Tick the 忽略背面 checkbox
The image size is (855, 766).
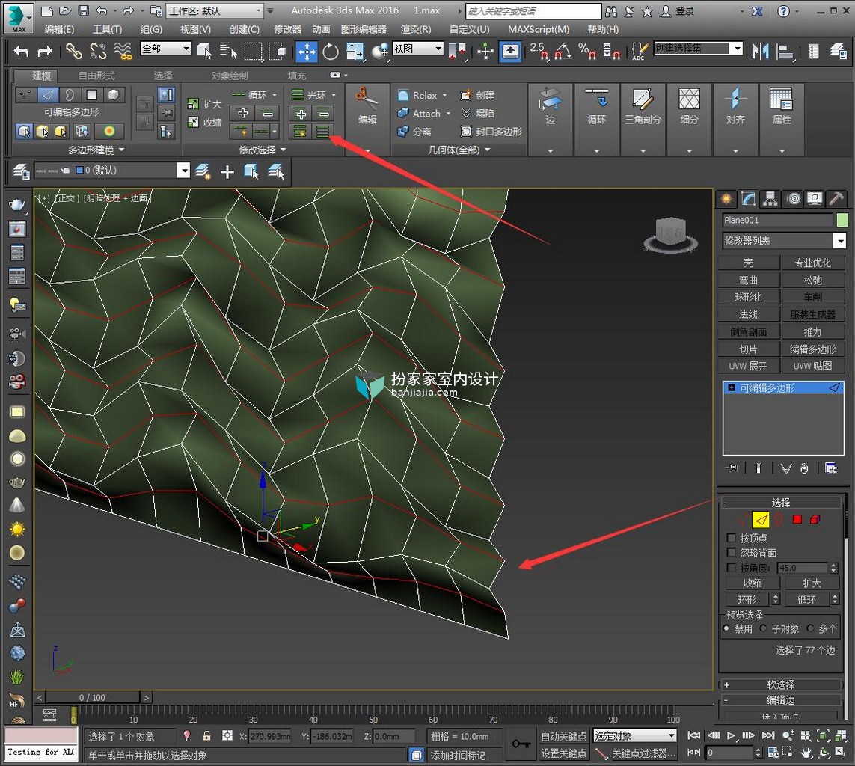point(732,552)
